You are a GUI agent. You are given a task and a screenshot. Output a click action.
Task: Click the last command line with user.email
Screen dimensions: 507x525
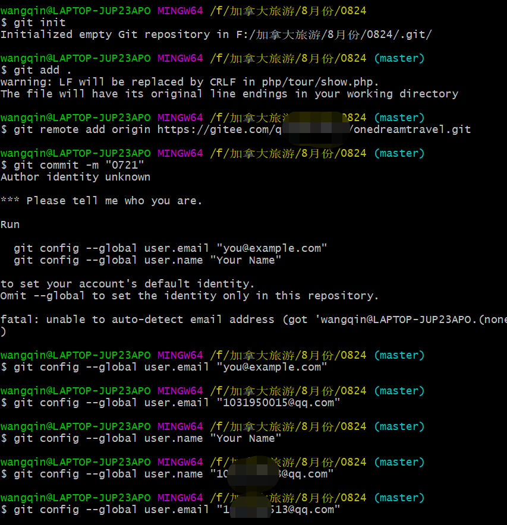click(170, 510)
